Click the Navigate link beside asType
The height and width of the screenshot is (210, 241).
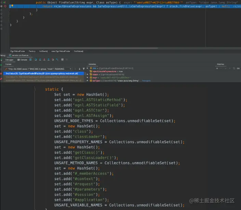[x=146, y=81]
